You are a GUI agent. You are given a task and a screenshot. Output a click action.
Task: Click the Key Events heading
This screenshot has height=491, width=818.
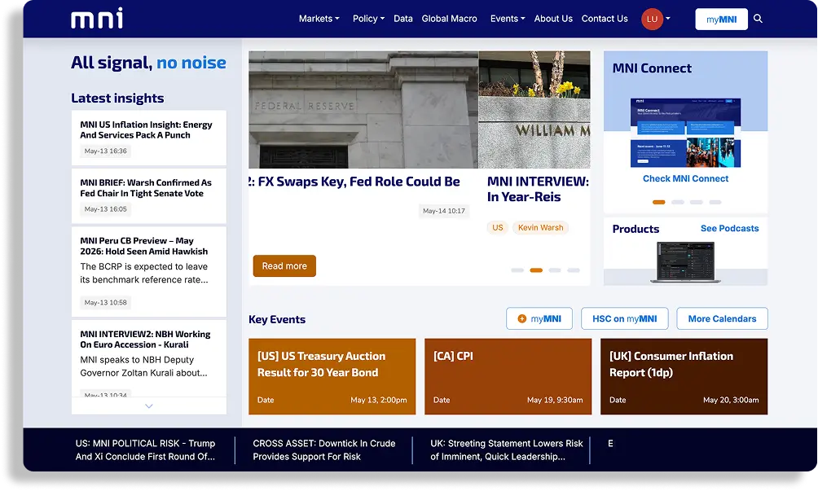(x=277, y=319)
